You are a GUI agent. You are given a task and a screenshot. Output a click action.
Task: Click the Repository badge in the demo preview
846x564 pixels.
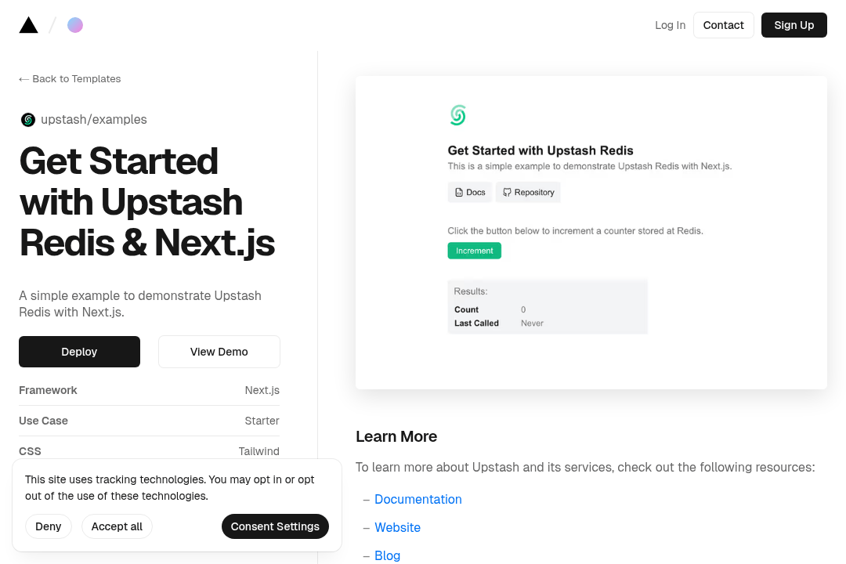click(527, 192)
